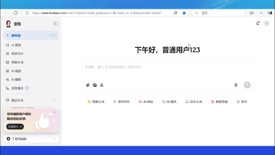
Task: Open 帮我写作 in sidebar
Action: point(31,54)
